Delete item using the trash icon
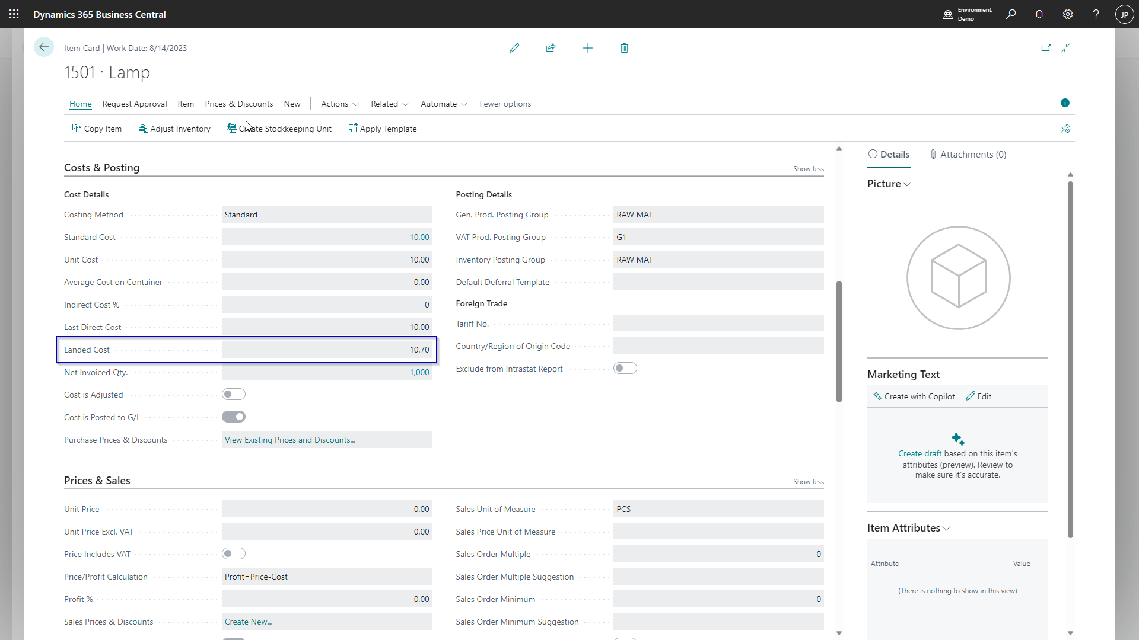The height and width of the screenshot is (640, 1139). click(x=624, y=48)
